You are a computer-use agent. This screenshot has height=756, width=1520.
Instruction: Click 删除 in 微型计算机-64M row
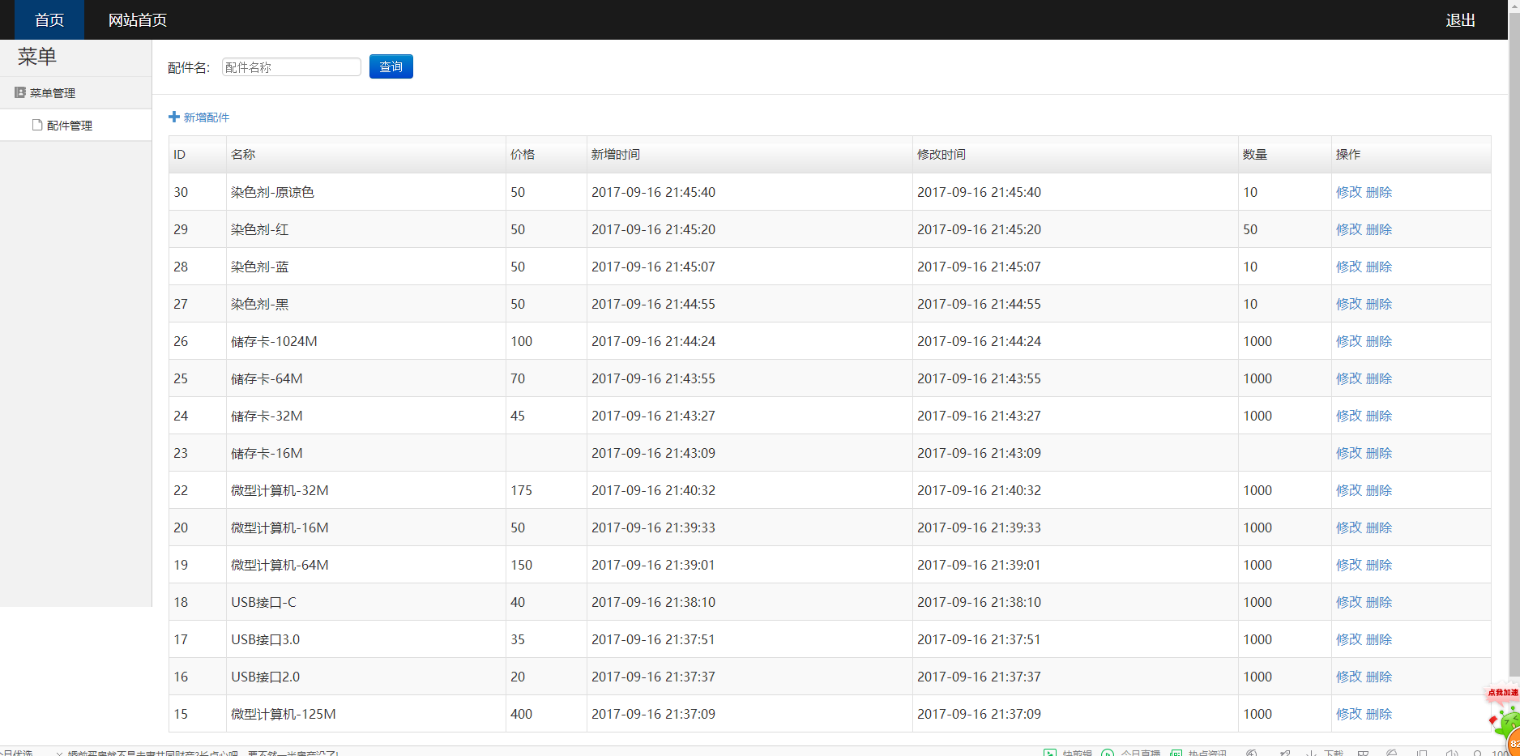[1379, 565]
